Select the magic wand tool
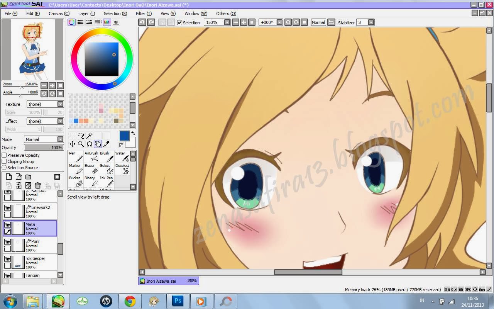The height and width of the screenshot is (309, 494). coord(90,136)
